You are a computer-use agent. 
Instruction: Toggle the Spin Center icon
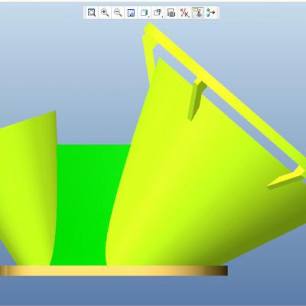(x=211, y=12)
